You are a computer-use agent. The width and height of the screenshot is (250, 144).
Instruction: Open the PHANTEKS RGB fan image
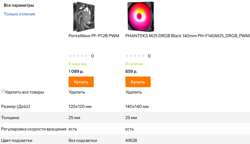pyautogui.click(x=141, y=16)
